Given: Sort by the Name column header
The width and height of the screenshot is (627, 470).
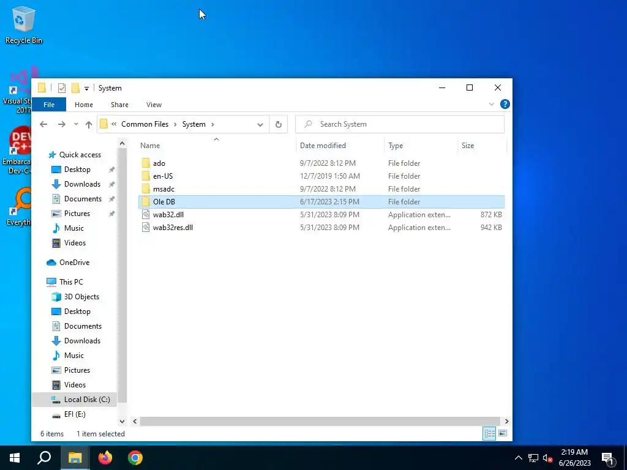Looking at the screenshot, I should pos(216,146).
